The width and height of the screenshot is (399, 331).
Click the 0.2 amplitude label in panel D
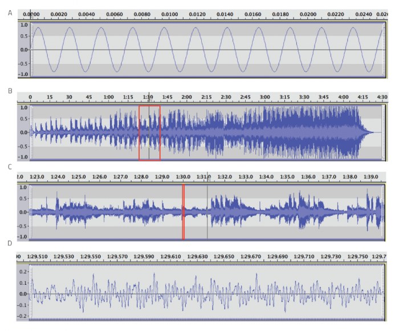(x=23, y=272)
